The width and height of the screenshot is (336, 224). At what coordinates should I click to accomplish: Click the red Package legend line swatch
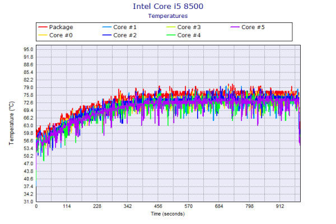click(43, 27)
